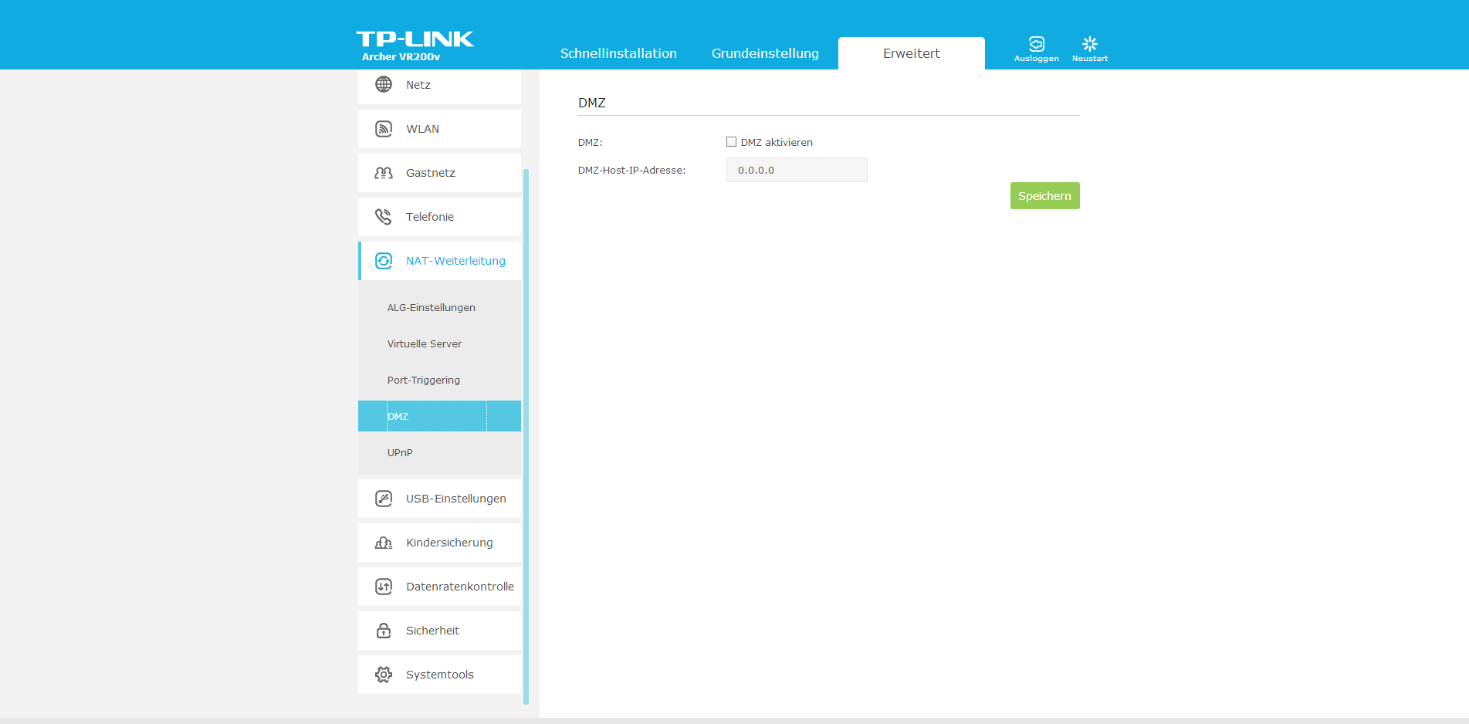The height and width of the screenshot is (724, 1469).
Task: Click the USB-Einstellungen icon
Action: pos(383,499)
